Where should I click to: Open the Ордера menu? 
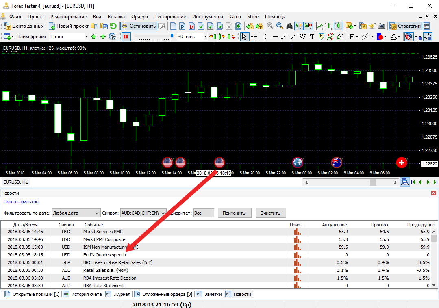click(139, 17)
